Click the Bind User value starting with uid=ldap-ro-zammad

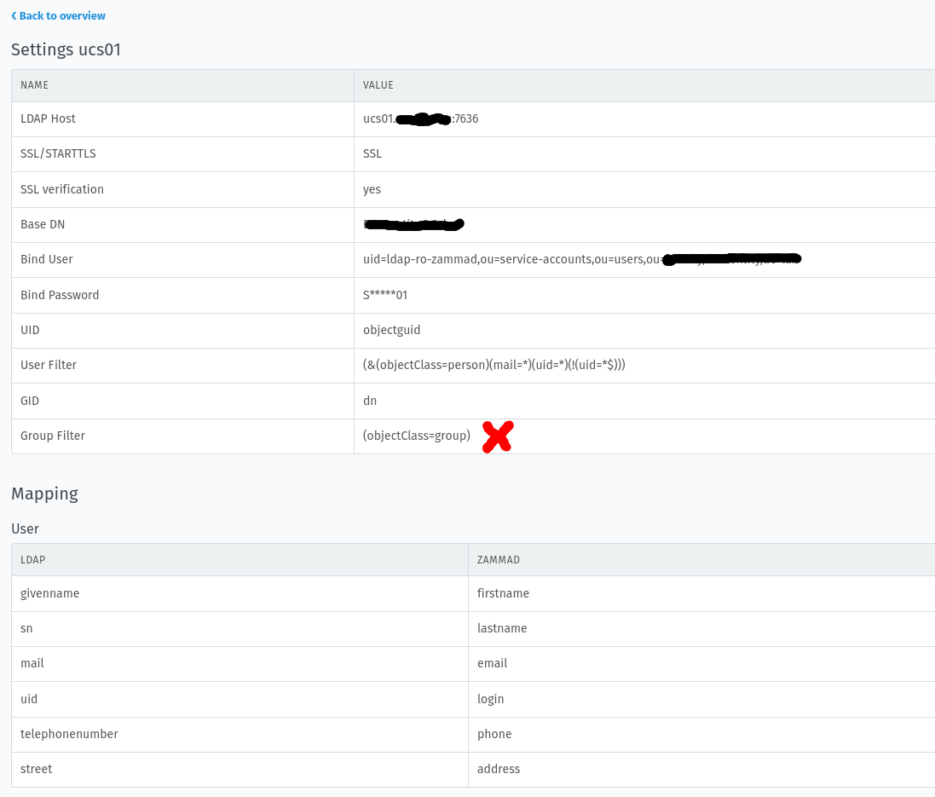click(x=511, y=259)
